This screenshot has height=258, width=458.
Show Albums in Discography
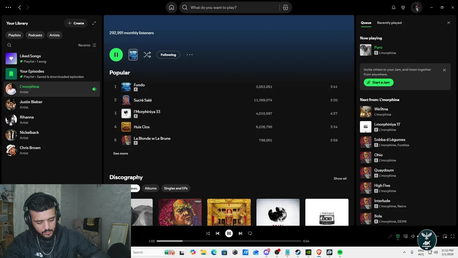tap(151, 188)
